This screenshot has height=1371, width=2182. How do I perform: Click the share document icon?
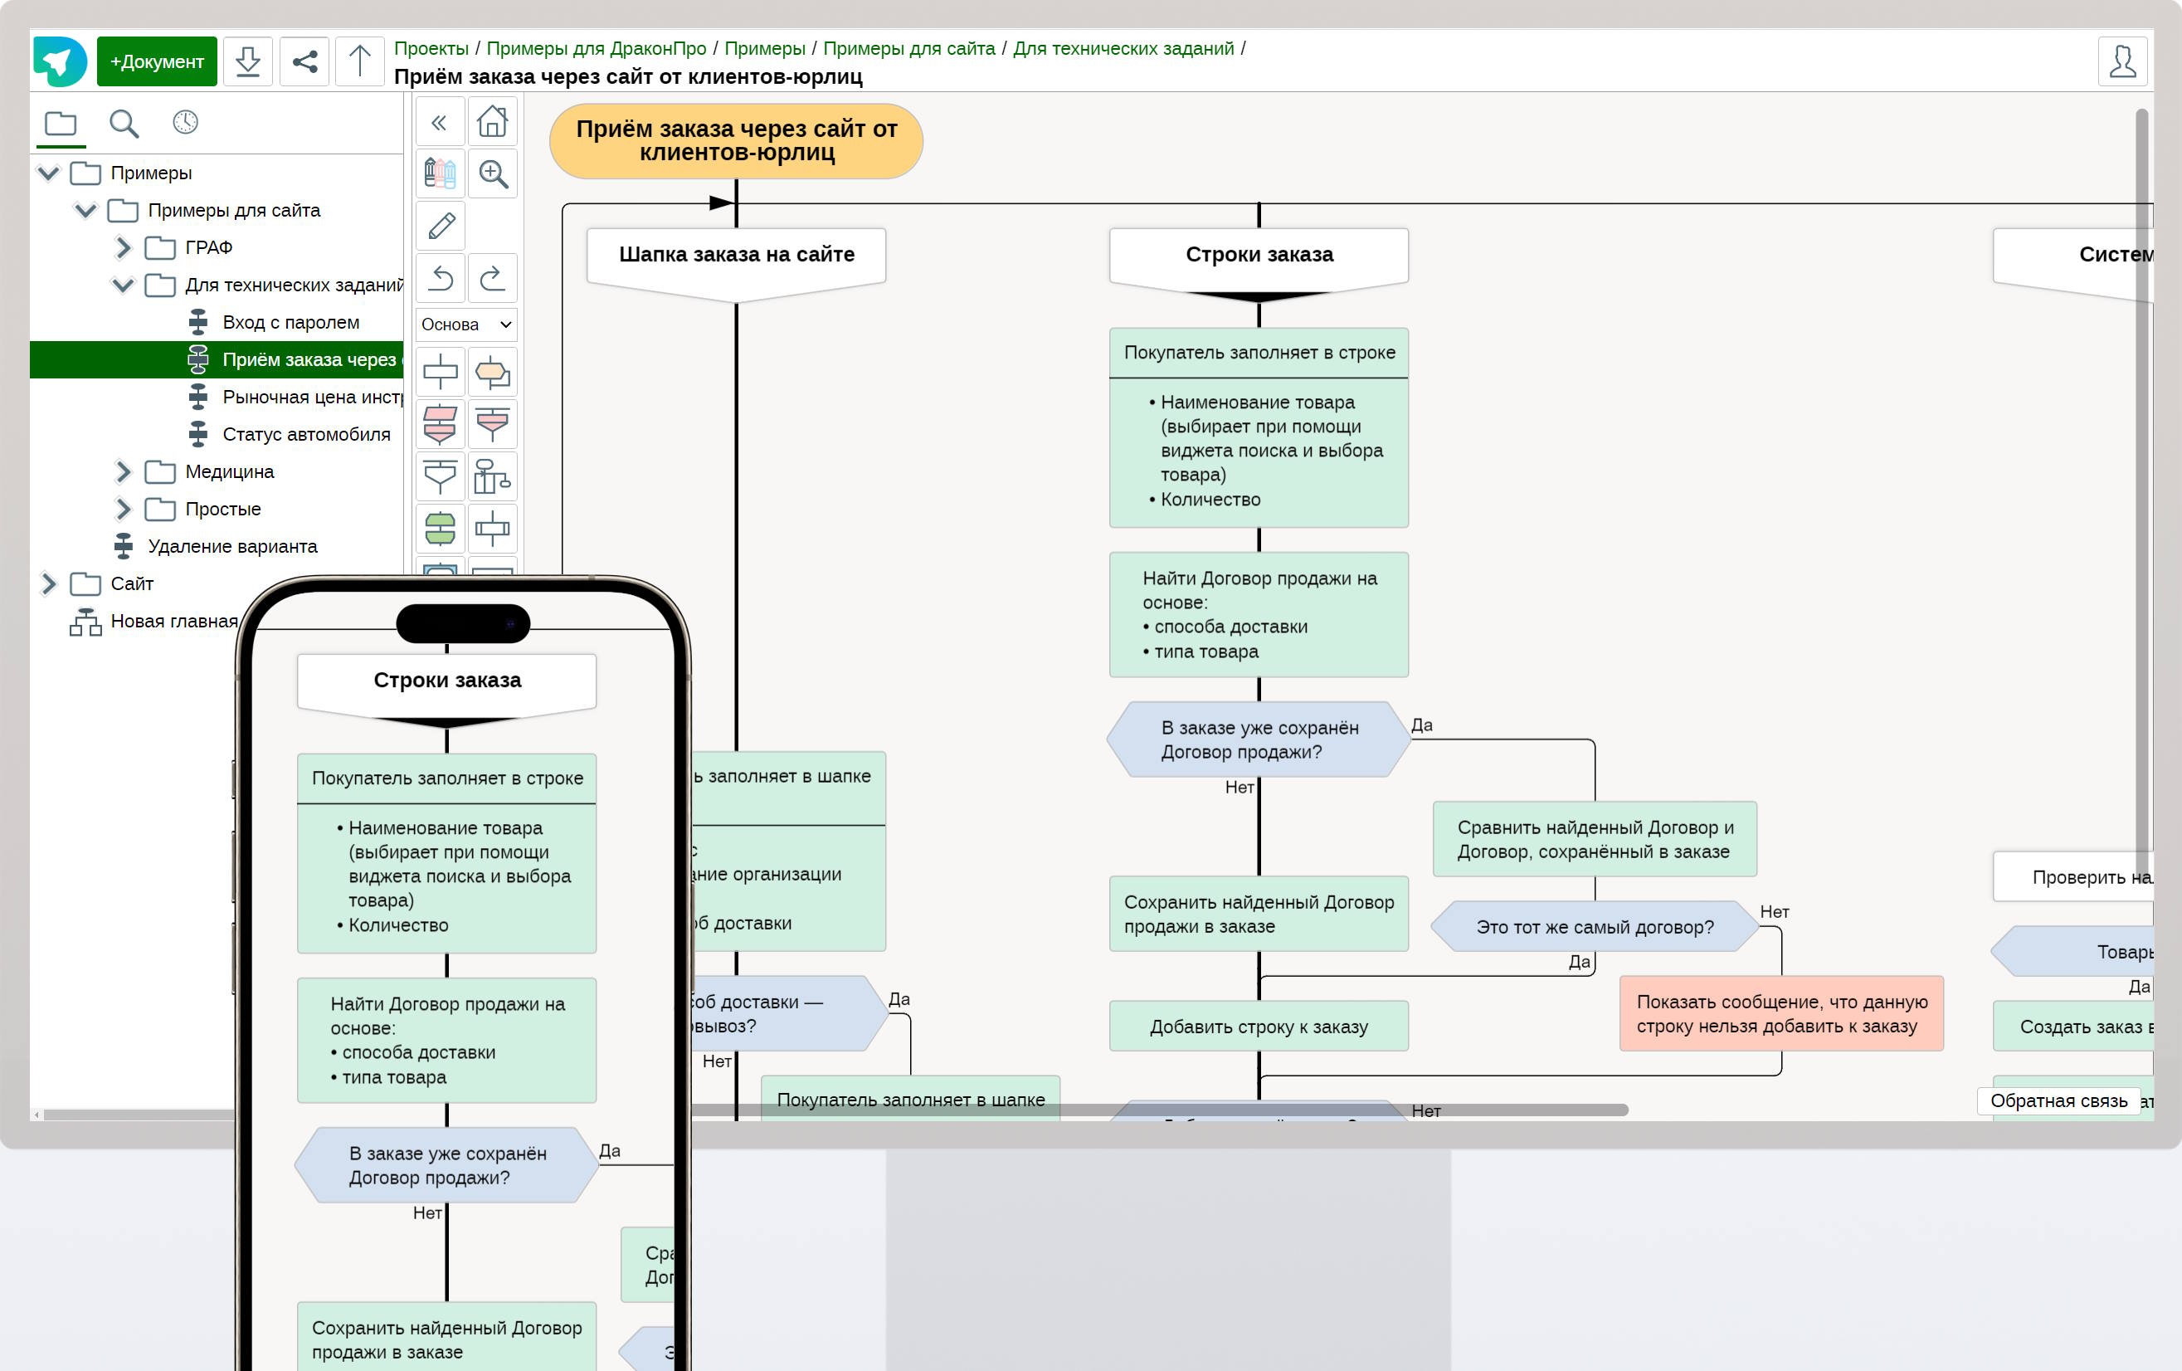304,61
